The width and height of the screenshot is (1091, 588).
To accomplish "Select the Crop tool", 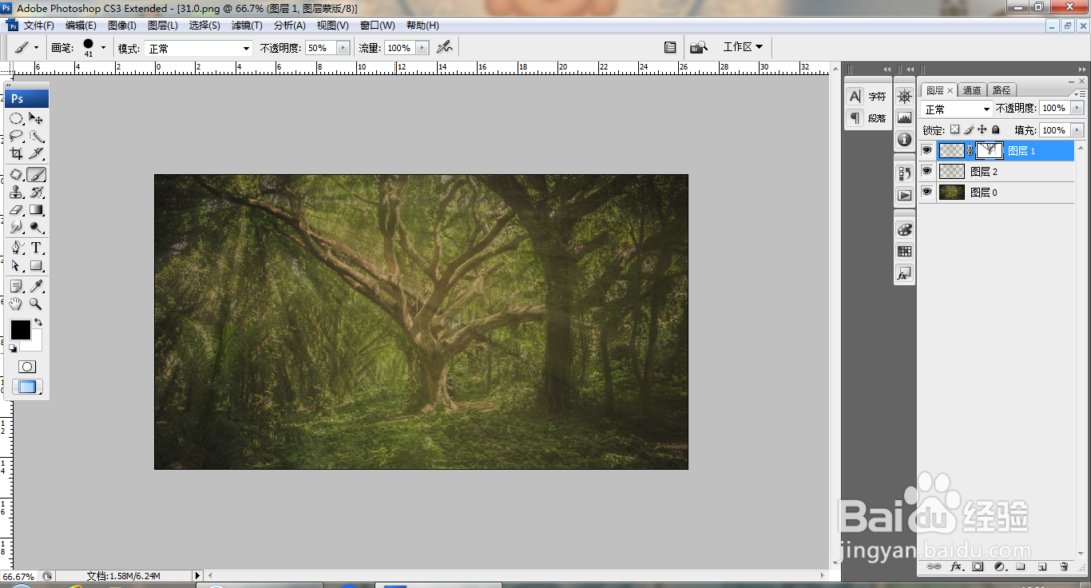I will point(16,153).
